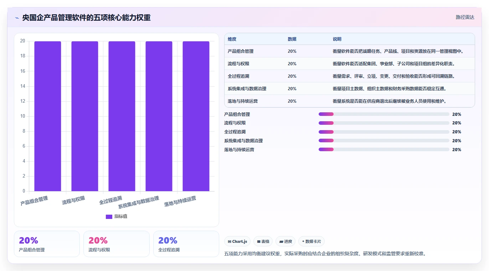Click the x-axis label 系统集成与数据治理
The image size is (489, 271).
139,202
